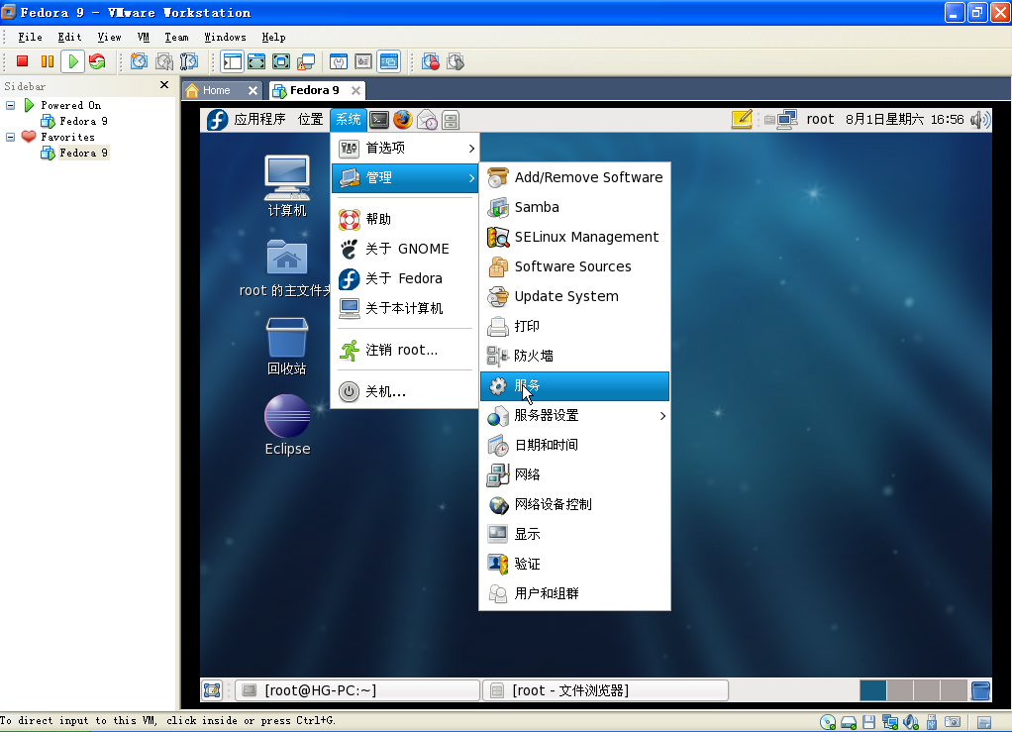Switch to the Home tab
This screenshot has width=1012, height=732.
pos(216,90)
